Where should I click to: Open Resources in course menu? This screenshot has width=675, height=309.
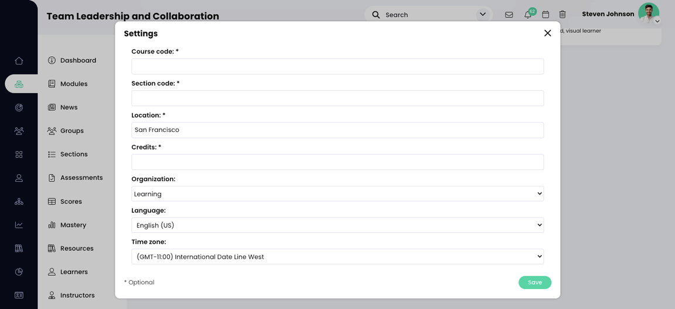[x=70, y=248]
